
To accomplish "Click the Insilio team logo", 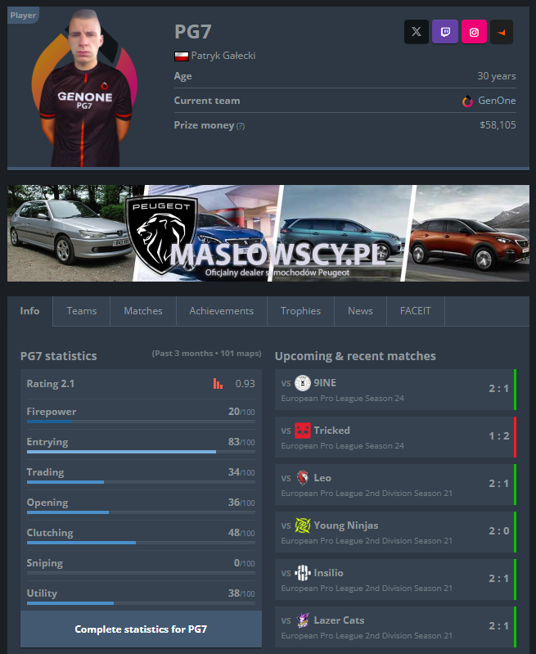I will click(x=302, y=573).
